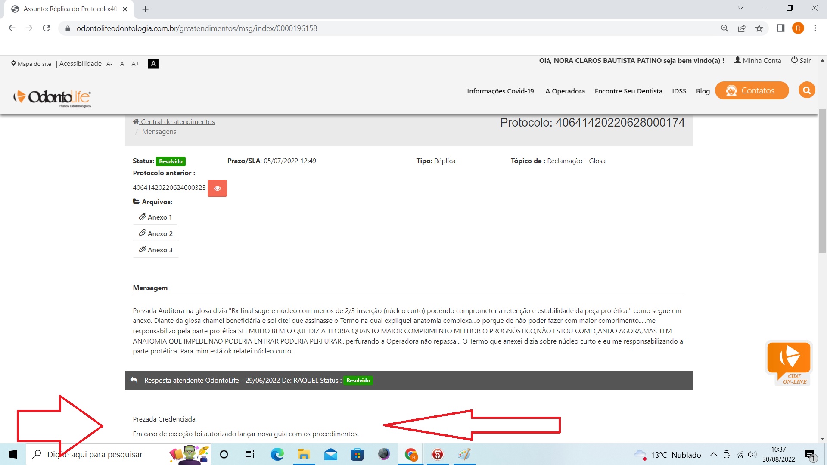Increase font size with A+ control
Screen dimensions: 827x465
tap(135, 64)
